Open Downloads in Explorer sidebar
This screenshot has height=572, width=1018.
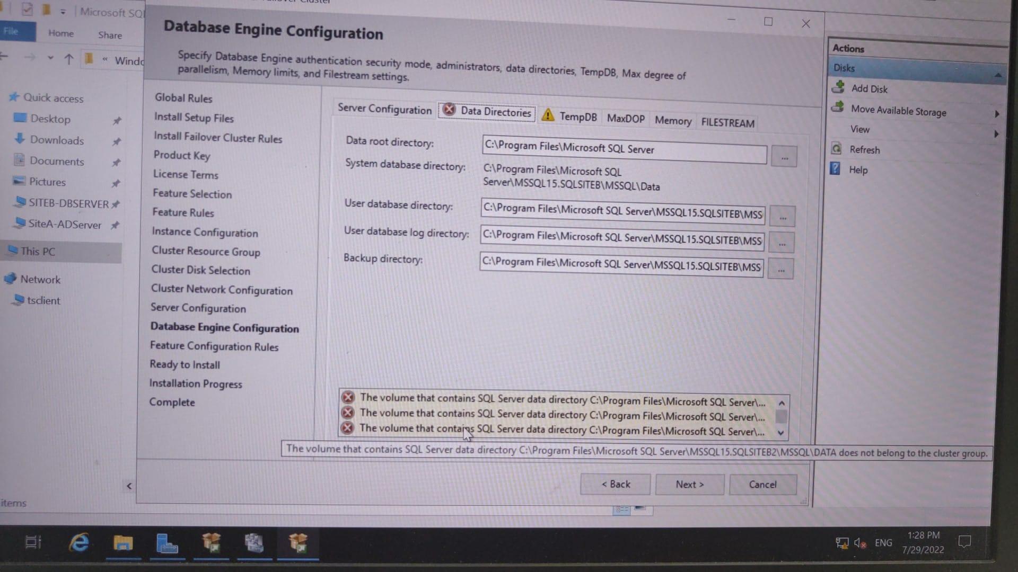(x=57, y=140)
